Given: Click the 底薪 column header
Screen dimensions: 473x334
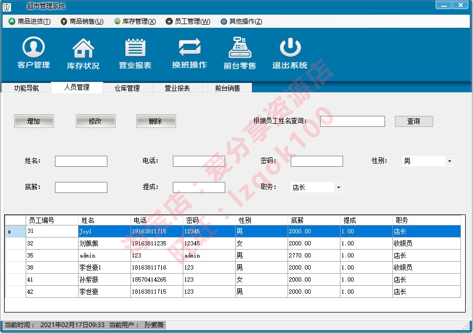Looking at the screenshot, I should click(314, 220).
